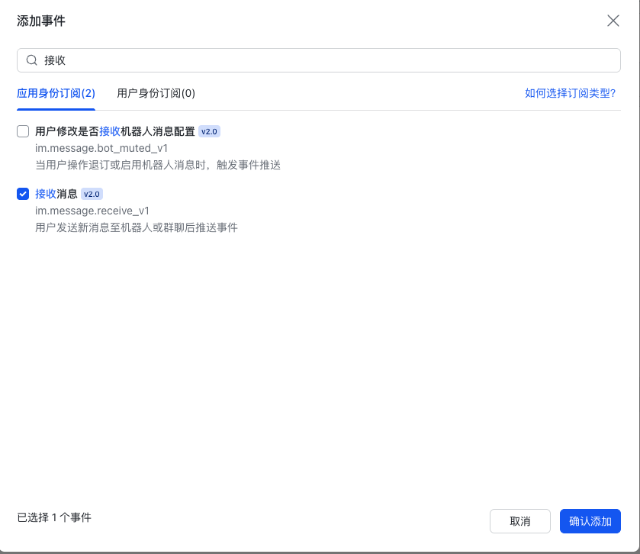Click the magnifier icon in the search box
The image size is (640, 554).
coord(31,60)
